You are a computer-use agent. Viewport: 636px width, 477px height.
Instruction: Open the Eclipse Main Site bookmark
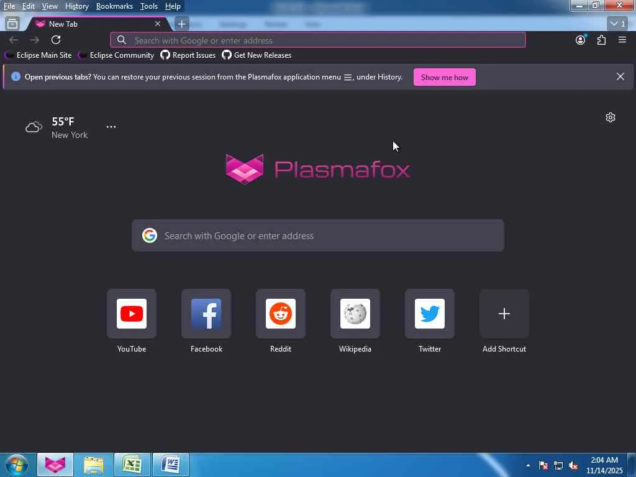(x=39, y=55)
